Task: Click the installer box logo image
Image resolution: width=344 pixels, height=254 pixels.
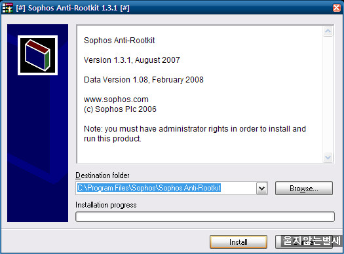Action: (38, 55)
